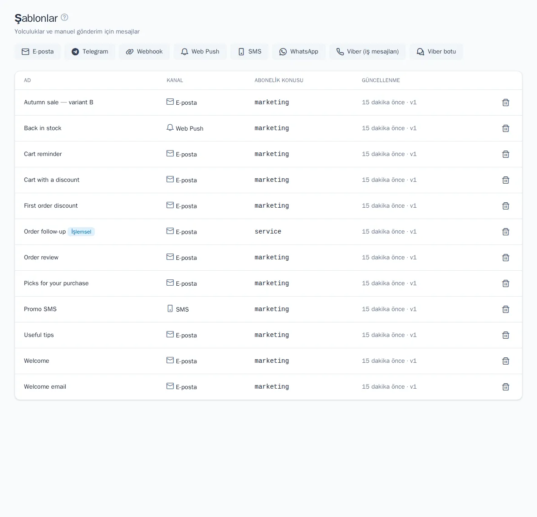Click trash icon for Cart reminder
The height and width of the screenshot is (517, 537).
pos(506,154)
